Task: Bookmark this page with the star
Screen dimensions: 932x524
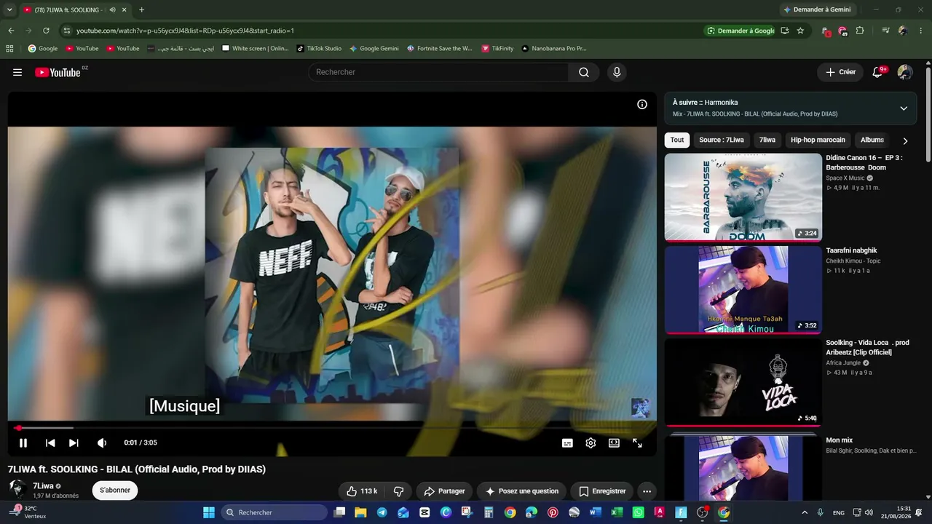Action: tap(800, 31)
